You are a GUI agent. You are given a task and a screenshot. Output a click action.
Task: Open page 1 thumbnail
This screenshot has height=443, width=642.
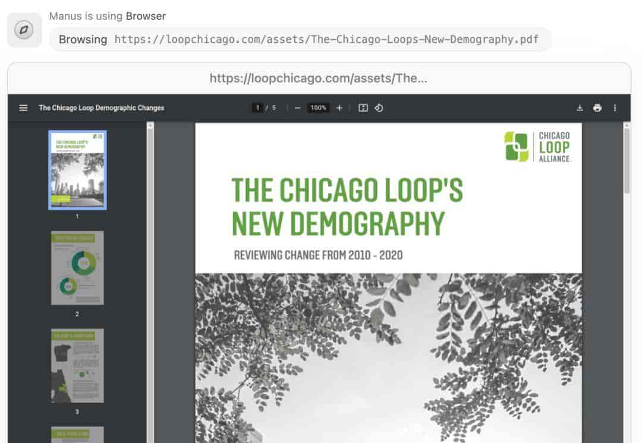[77, 170]
